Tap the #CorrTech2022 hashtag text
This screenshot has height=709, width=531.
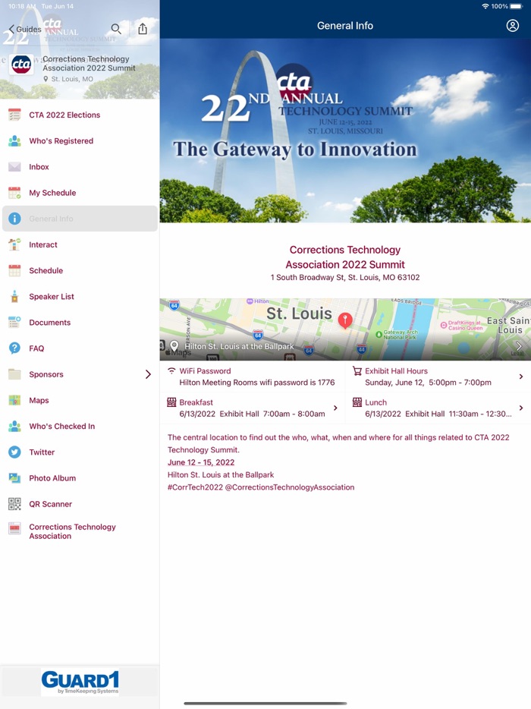click(x=195, y=487)
